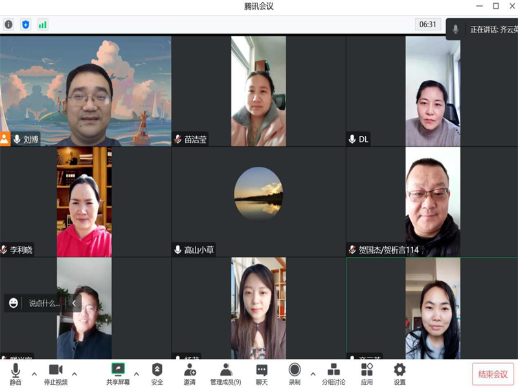The image size is (518, 388).
Task: Open the 聊天 chat window
Action: tap(262, 373)
